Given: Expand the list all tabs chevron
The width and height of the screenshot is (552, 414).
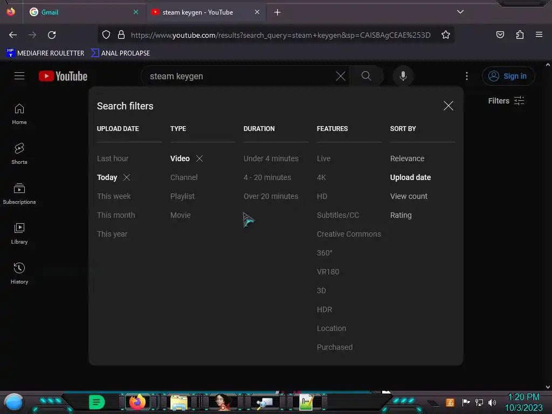Looking at the screenshot, I should [460, 12].
